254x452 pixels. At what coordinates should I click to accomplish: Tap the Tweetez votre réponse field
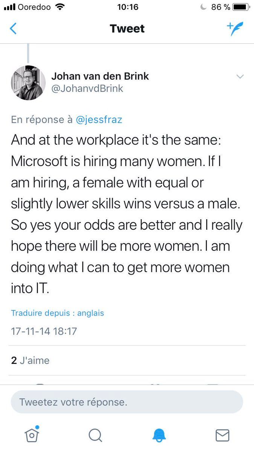(127, 402)
